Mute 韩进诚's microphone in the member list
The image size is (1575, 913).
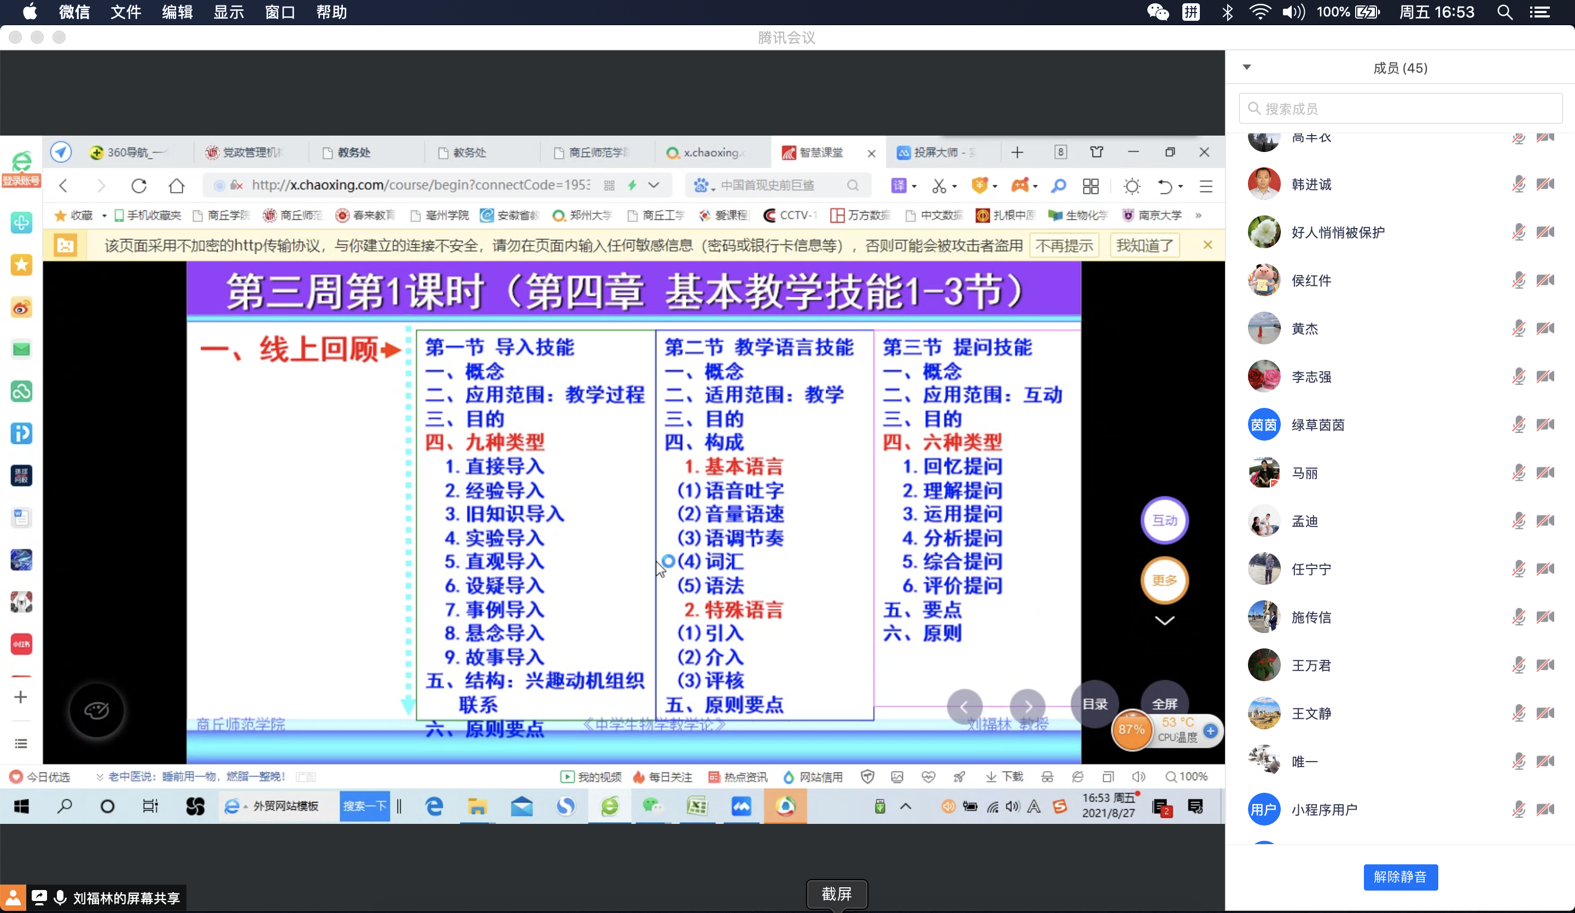[x=1519, y=184]
